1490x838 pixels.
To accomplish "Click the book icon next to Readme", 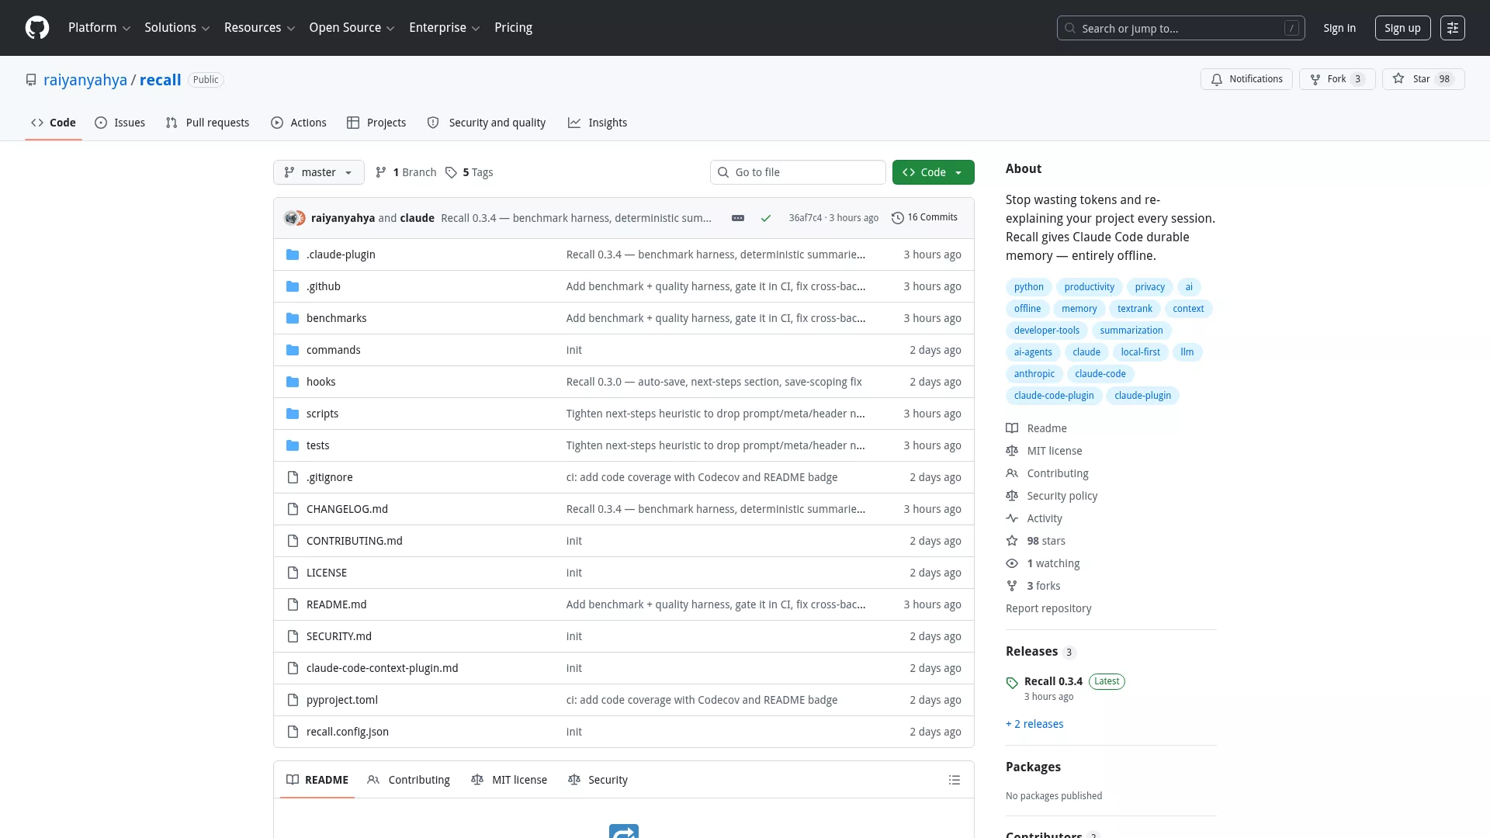I will pyautogui.click(x=1012, y=428).
